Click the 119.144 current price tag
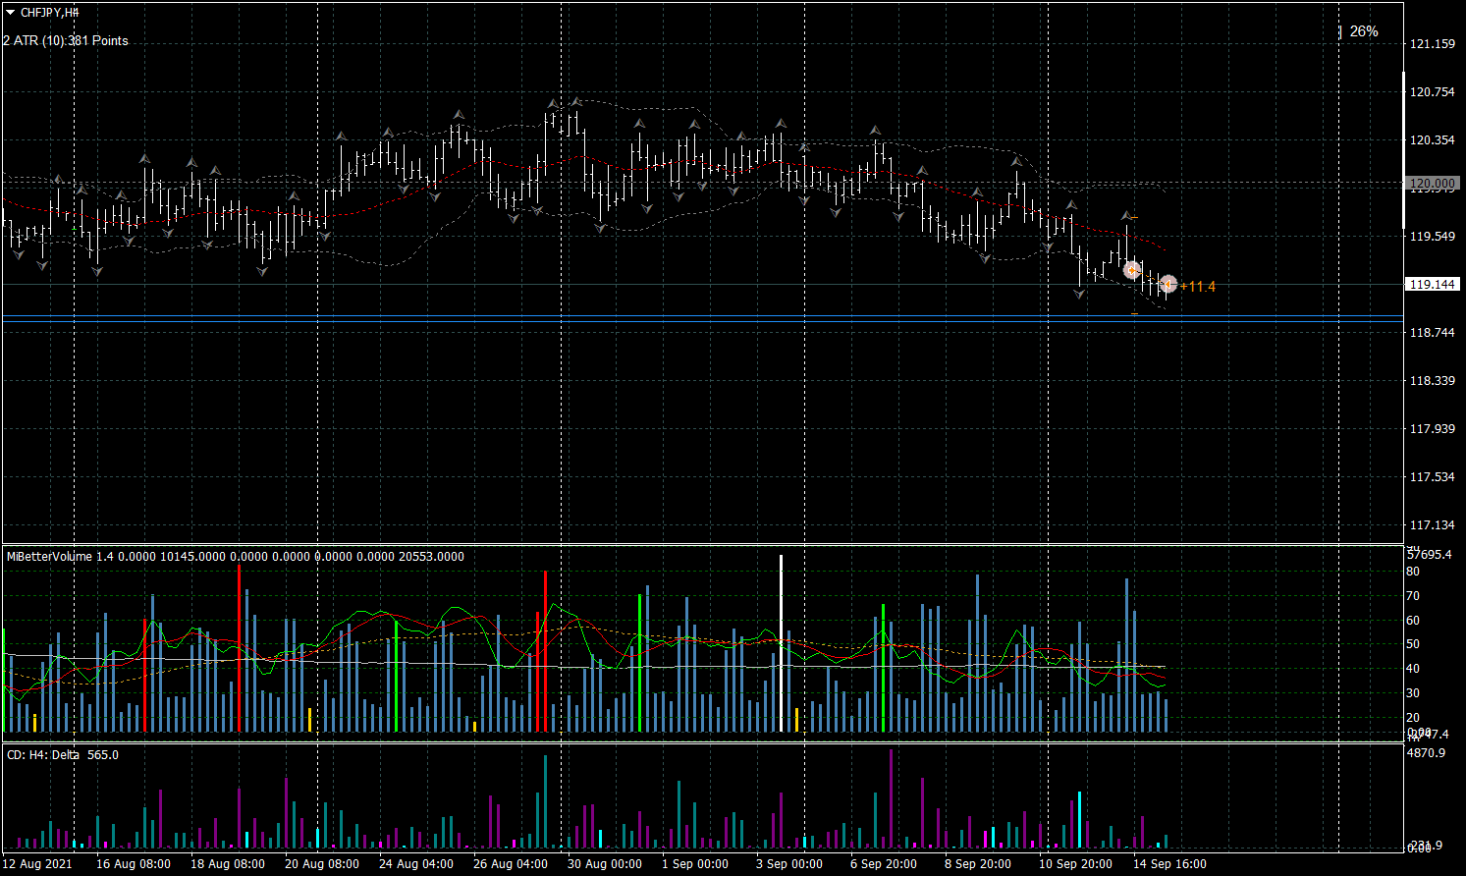 point(1432,284)
